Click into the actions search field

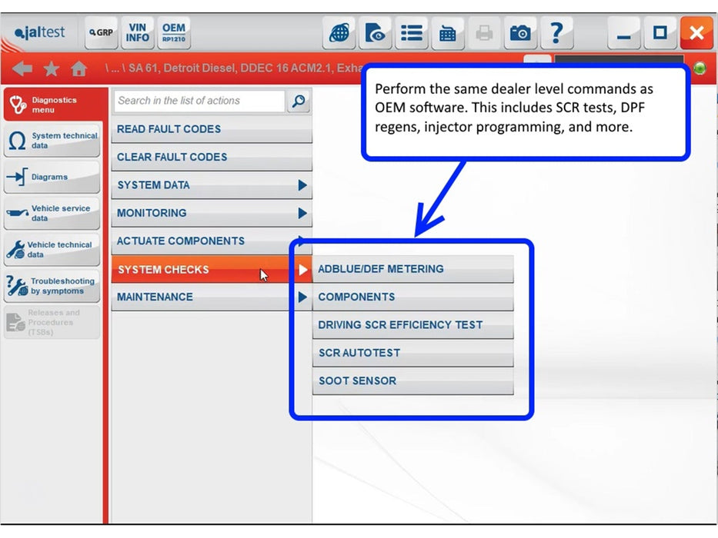199,101
